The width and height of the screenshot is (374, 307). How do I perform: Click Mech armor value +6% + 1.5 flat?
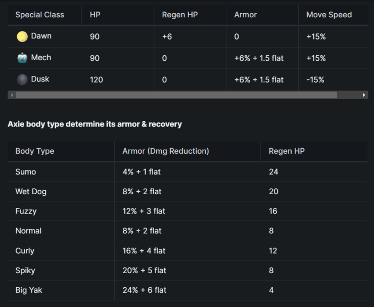point(259,58)
